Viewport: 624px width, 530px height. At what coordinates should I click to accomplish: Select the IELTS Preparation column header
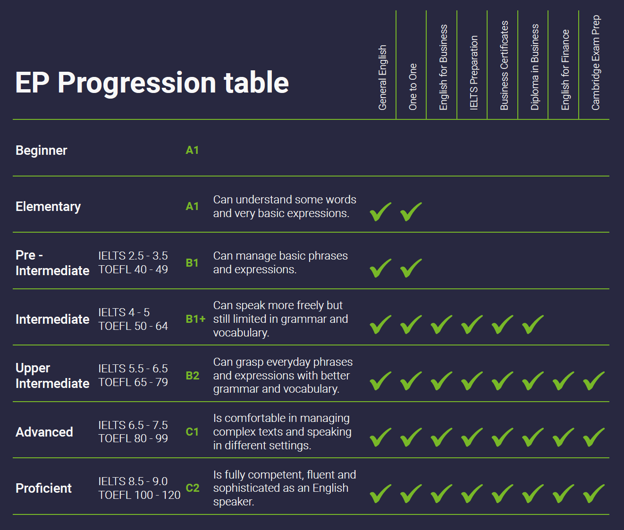click(x=474, y=73)
